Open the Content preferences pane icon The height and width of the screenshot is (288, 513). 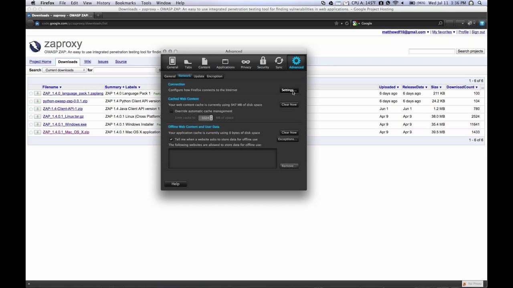coord(204,63)
